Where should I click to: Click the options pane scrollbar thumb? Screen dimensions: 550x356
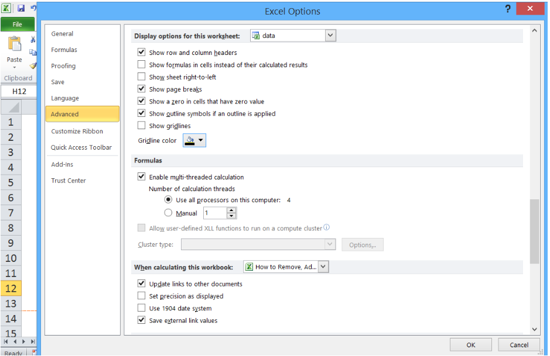[x=534, y=231]
